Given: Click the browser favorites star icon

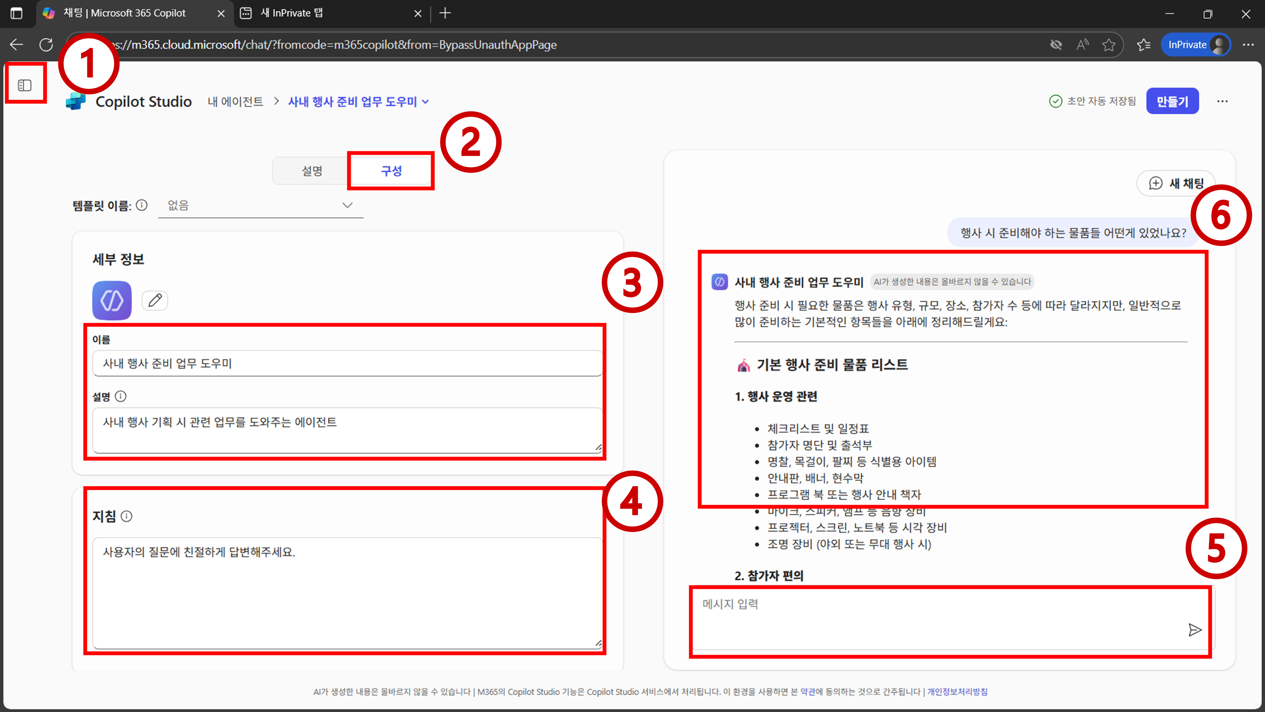Looking at the screenshot, I should click(1108, 45).
